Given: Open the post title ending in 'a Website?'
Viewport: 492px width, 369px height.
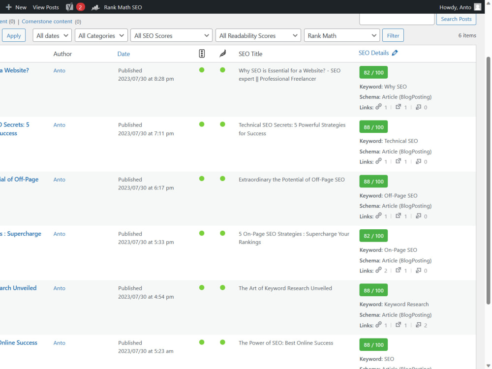Looking at the screenshot, I should pyautogui.click(x=14, y=70).
